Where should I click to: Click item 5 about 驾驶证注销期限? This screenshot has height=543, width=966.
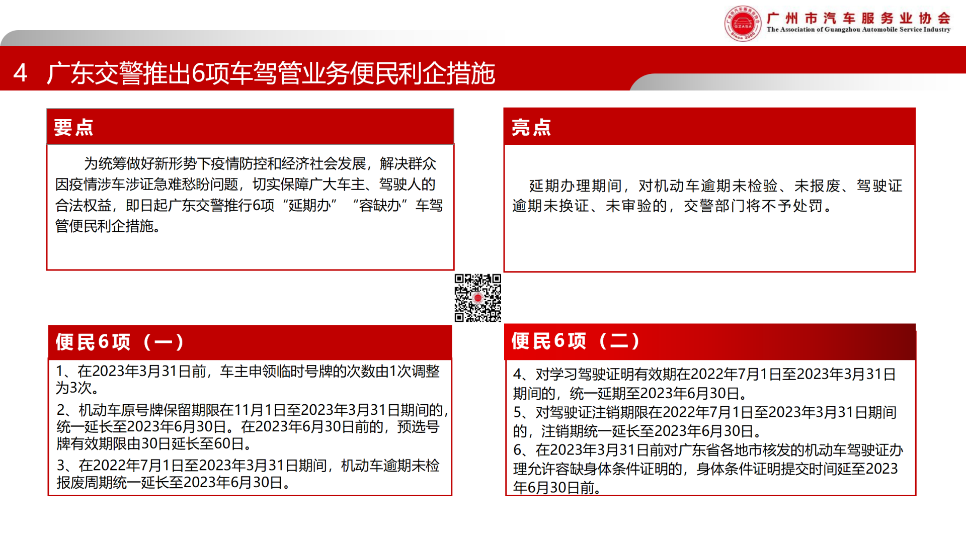[704, 421]
